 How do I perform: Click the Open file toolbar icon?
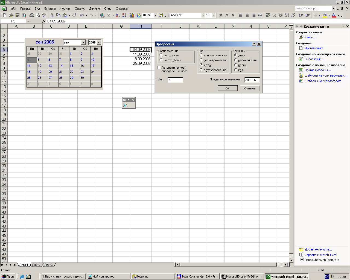pos(11,15)
